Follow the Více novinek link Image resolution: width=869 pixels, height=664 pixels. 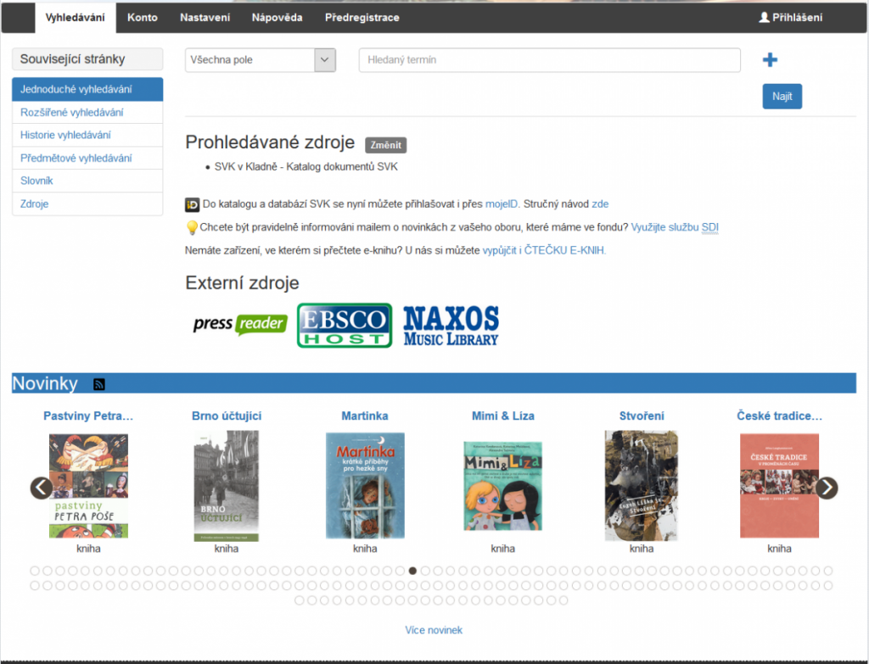(434, 630)
